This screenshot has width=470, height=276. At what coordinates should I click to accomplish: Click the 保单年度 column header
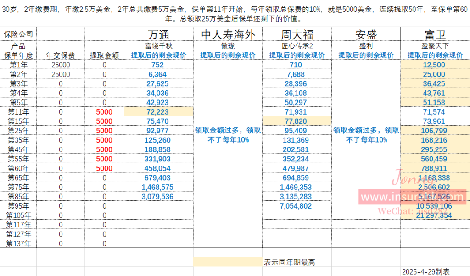point(18,55)
